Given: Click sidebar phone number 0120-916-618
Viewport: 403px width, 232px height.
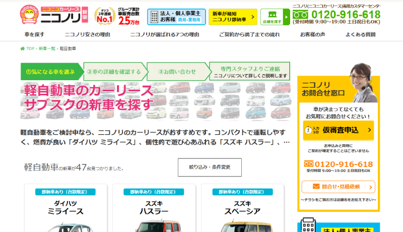Looking at the screenshot, I should (344, 164).
